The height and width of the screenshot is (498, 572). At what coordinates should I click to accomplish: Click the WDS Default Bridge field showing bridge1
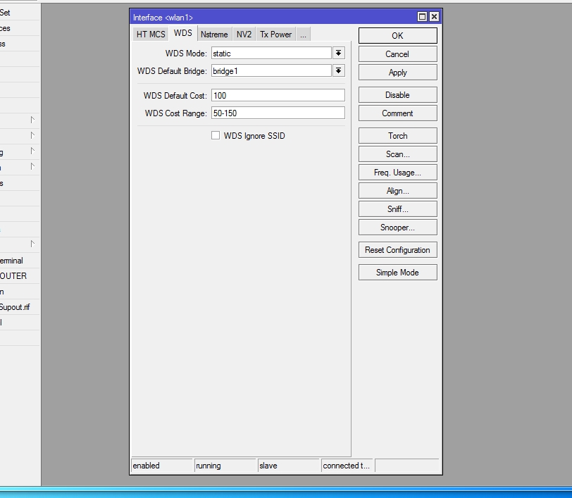pos(271,70)
